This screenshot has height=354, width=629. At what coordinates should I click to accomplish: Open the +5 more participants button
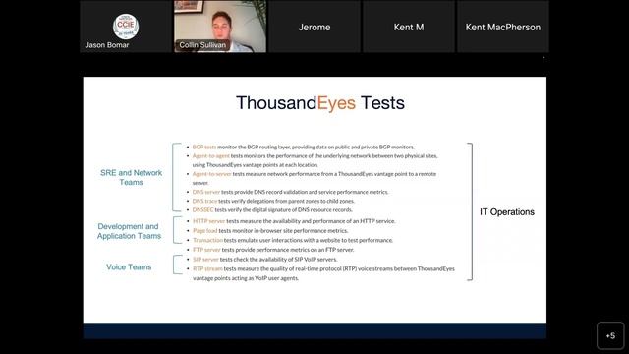click(x=610, y=336)
